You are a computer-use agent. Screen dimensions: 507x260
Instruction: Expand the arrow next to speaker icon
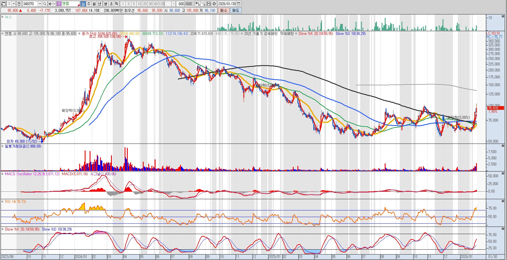pyautogui.click(x=54, y=4)
